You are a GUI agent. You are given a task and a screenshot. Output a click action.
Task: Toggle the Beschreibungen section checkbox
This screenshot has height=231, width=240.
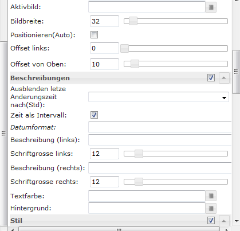click(x=211, y=78)
